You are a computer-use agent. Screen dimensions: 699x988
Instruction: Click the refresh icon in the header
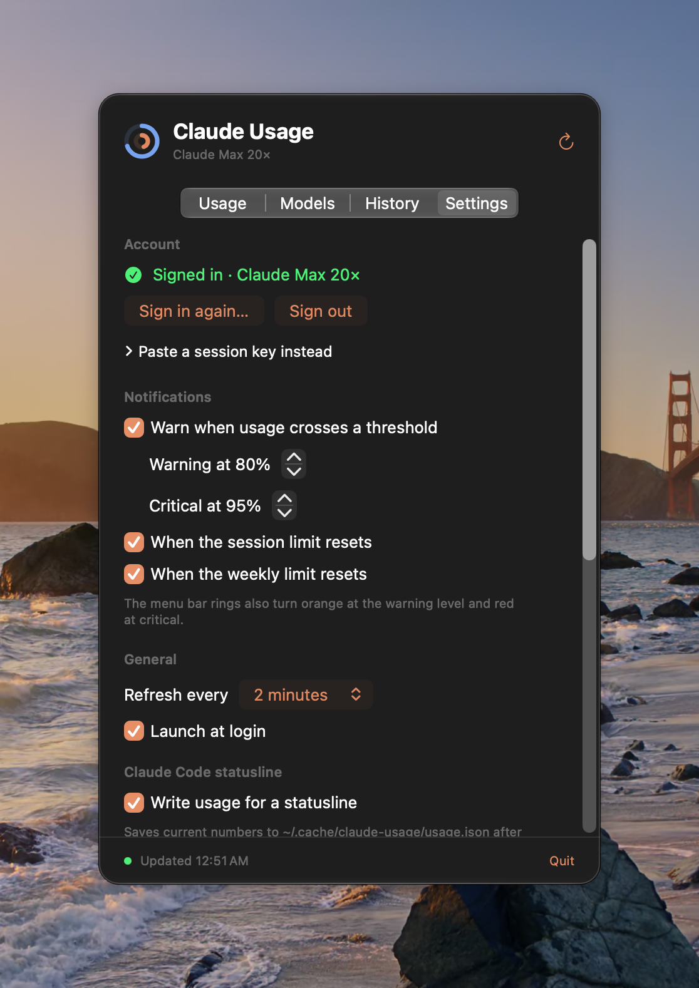(x=566, y=142)
